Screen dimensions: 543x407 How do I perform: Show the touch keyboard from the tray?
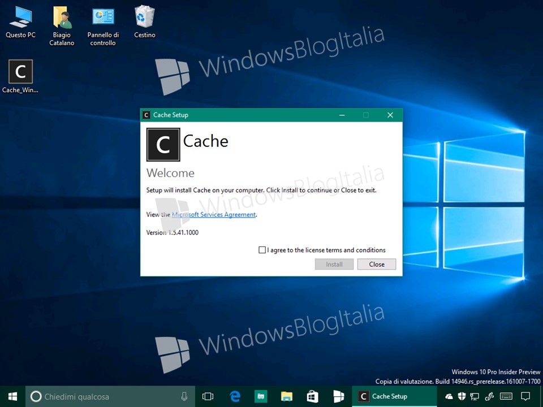click(x=506, y=397)
